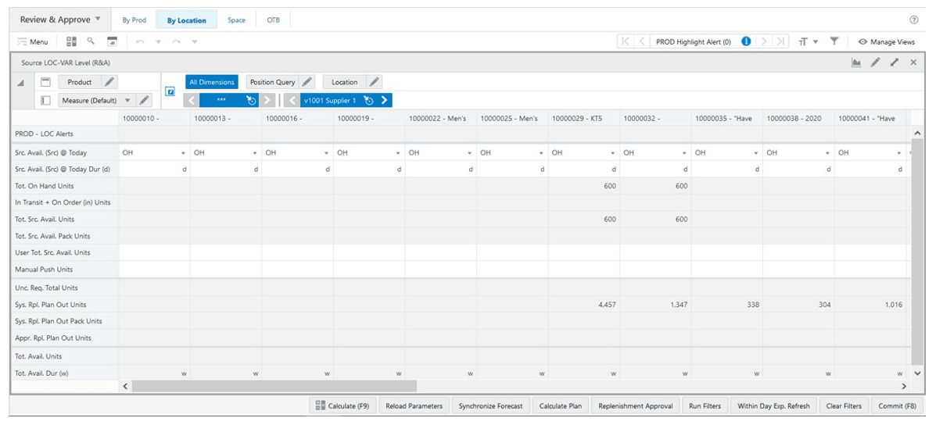This screenshot has width=936, height=425.
Task: Click the calendar window icon in toolbar
Action: (x=112, y=41)
